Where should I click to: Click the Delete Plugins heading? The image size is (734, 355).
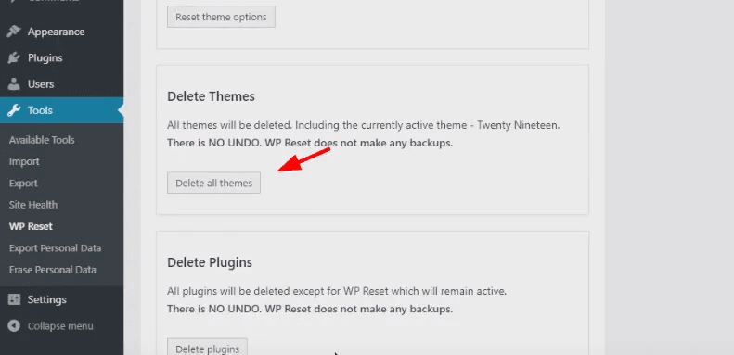coord(210,262)
